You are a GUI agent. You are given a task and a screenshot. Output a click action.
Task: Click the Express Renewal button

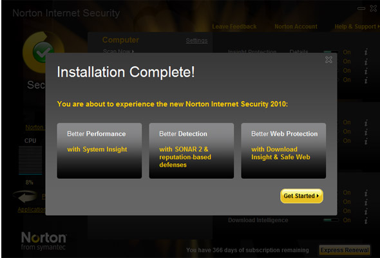tap(345, 250)
